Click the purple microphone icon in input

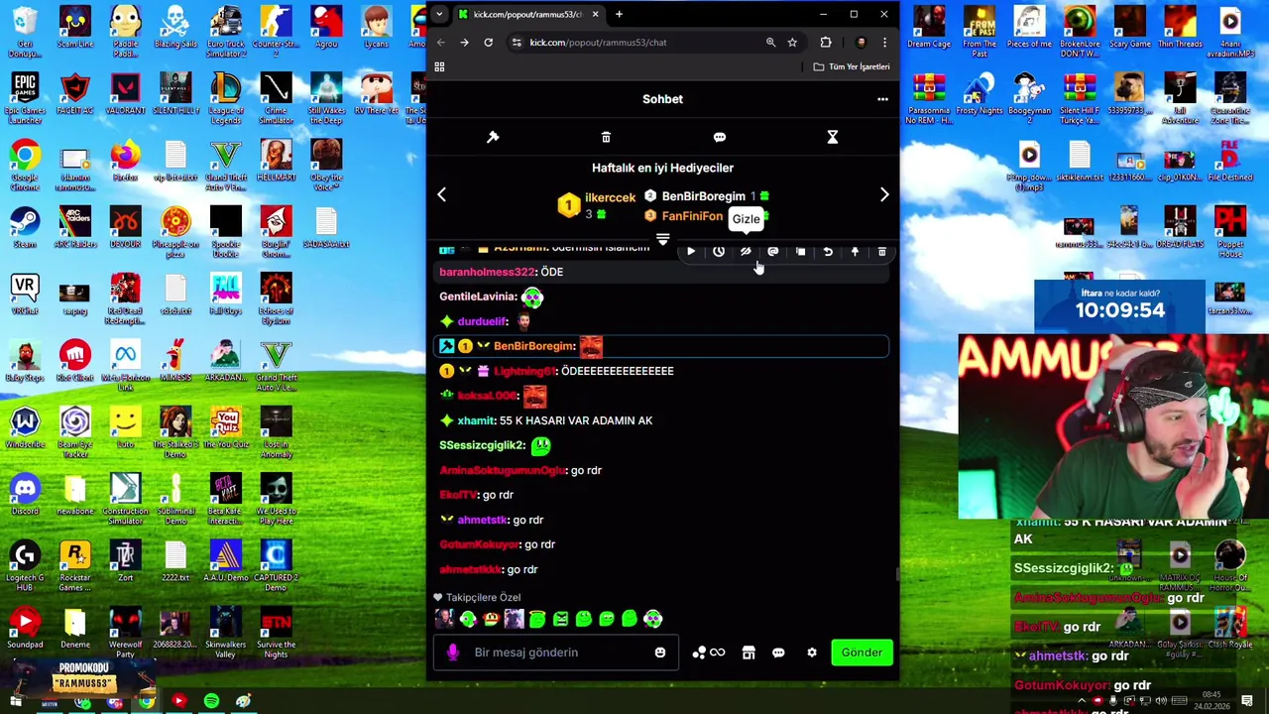click(x=452, y=653)
